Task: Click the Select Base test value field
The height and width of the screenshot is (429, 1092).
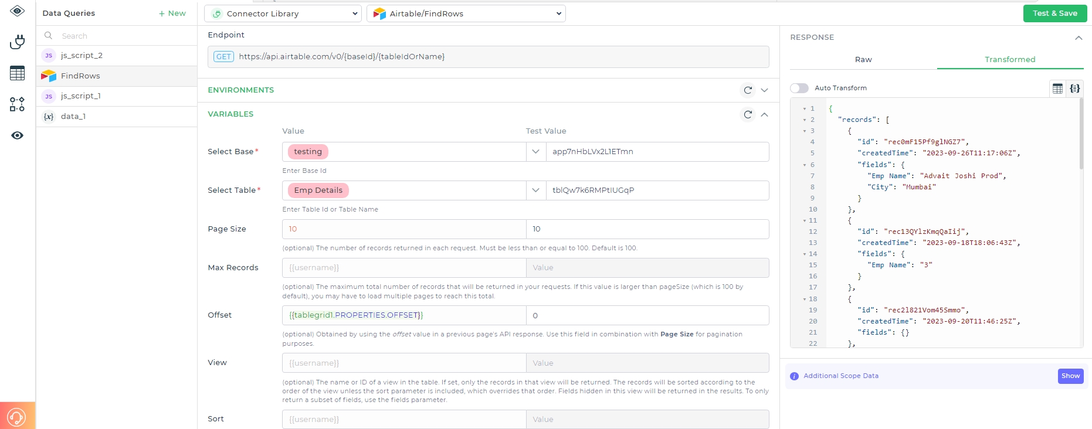Action: (x=657, y=151)
